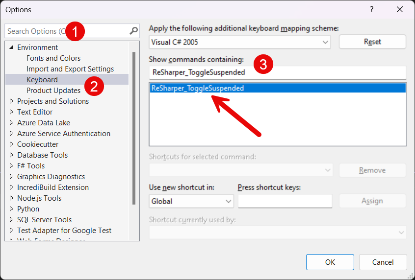Select Fonts and Colors in the tree
Image resolution: width=415 pixels, height=280 pixels.
click(53, 58)
